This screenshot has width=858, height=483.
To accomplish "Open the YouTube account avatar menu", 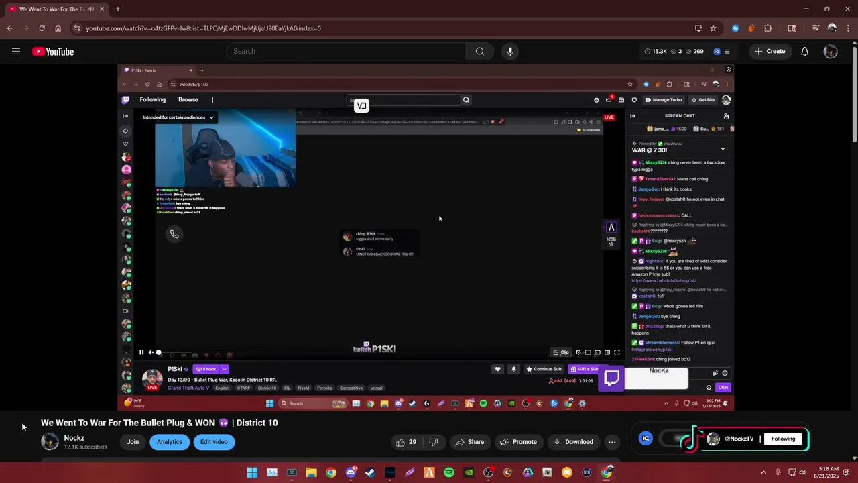I will click(831, 52).
